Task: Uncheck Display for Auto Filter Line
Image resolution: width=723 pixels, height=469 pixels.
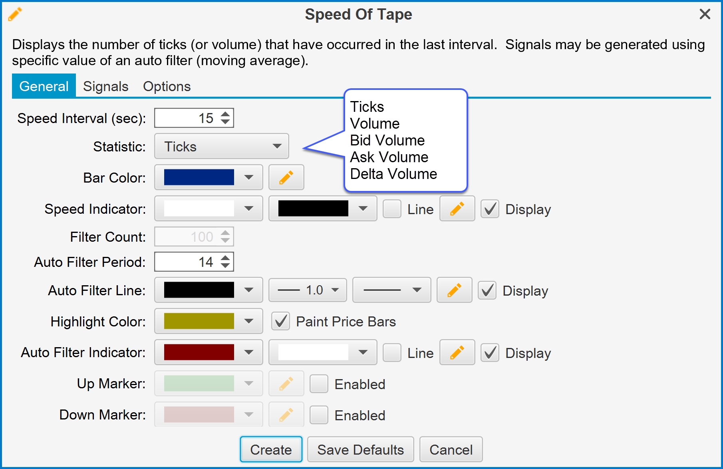Action: point(487,290)
